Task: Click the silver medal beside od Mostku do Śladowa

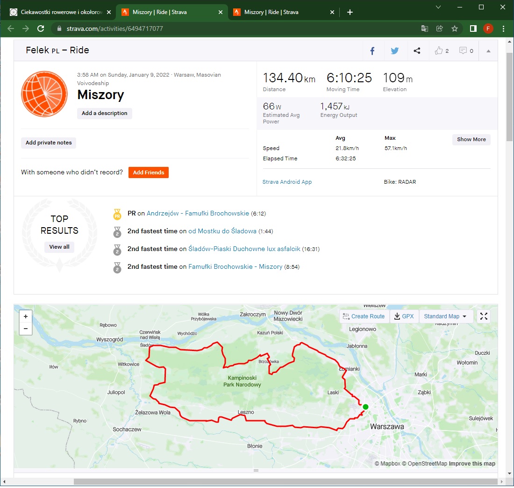Action: pos(117,232)
